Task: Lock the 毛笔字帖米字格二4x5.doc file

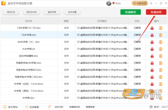Action: pos(152,77)
